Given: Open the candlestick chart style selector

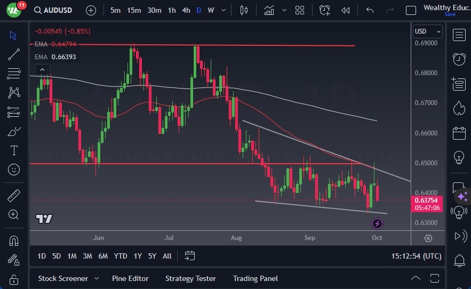Looking at the screenshot, I should (244, 10).
